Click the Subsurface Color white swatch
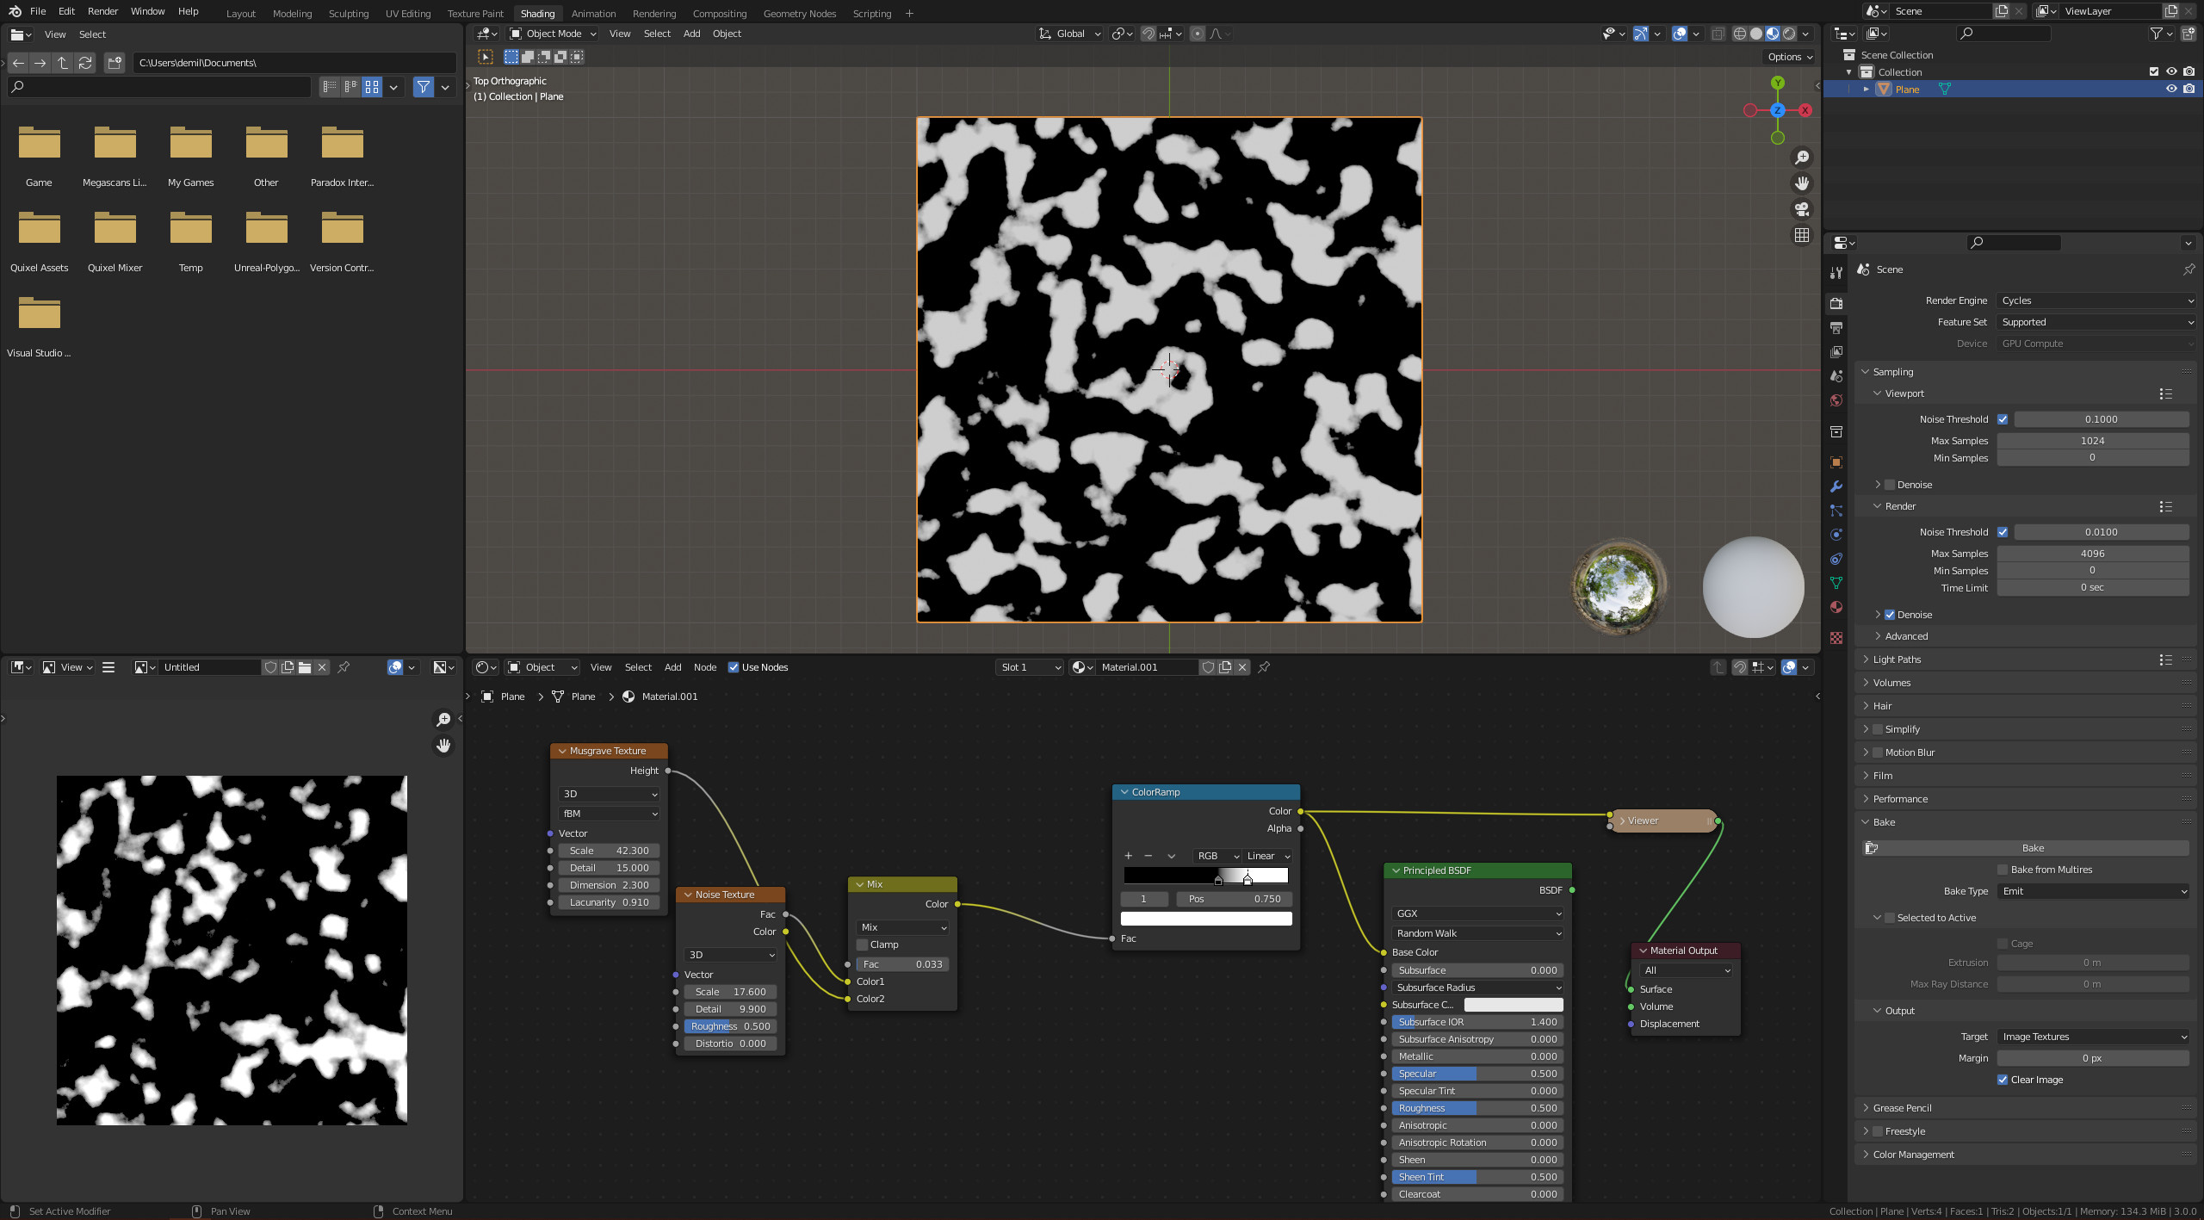This screenshot has height=1220, width=2204. point(1513,1005)
